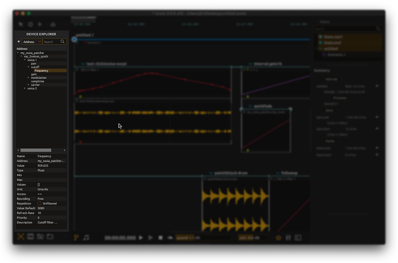Click the blue start marker on the timeline

pyautogui.click(x=74, y=39)
